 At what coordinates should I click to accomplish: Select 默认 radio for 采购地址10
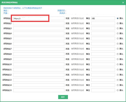[118, 64]
